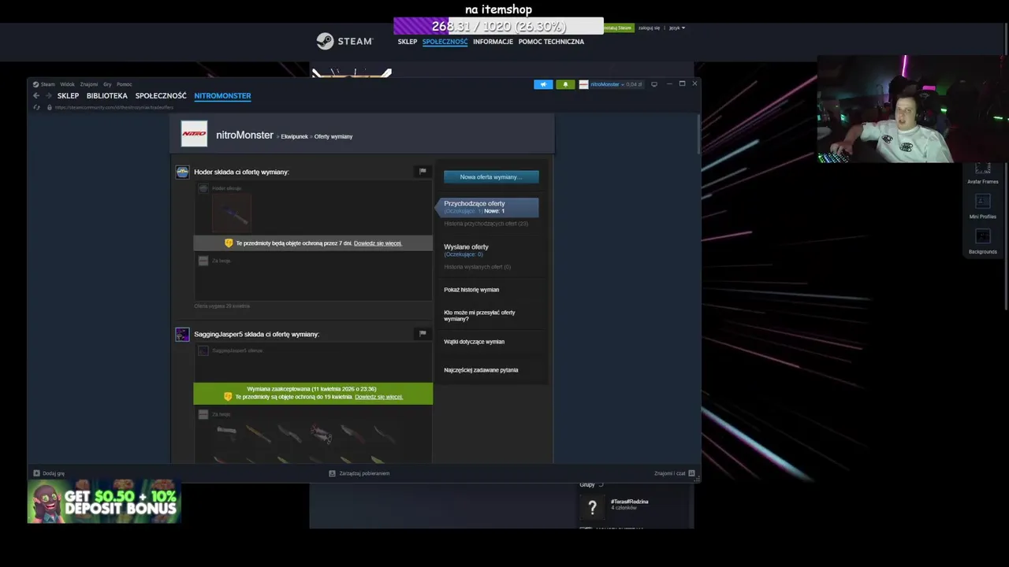
Task: Click Dowiedz się więcej in the green accepted banner
Action: point(378,397)
